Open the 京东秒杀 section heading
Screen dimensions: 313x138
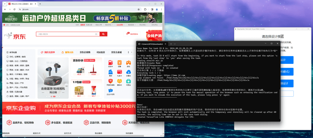click(78, 60)
